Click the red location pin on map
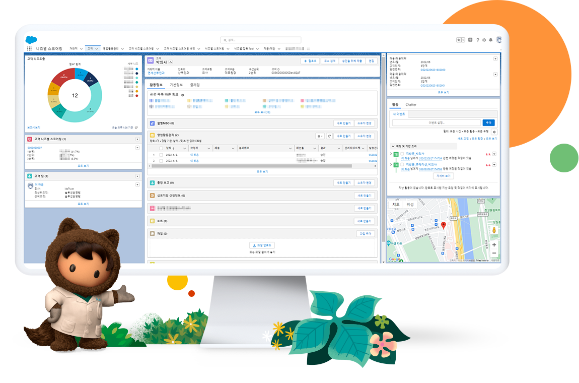579x383 pixels. [444, 225]
